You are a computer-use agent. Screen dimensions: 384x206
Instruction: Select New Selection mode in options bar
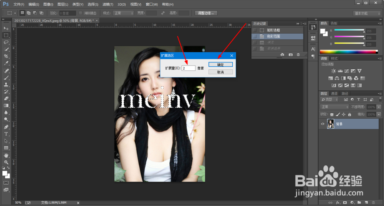click(22, 13)
